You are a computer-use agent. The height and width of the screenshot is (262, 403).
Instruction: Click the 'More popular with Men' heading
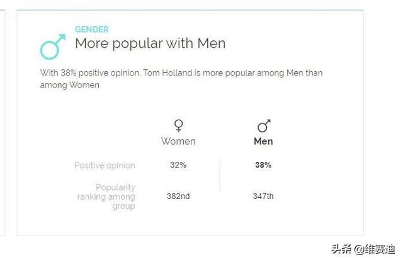[x=150, y=43]
